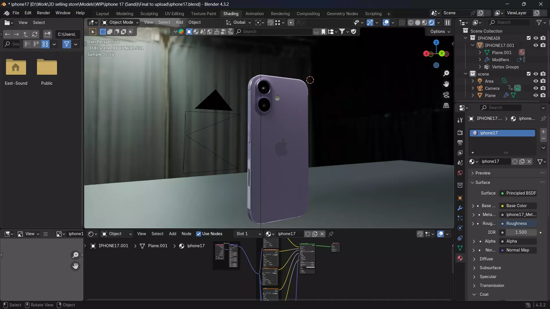
Task: Click Principled BSDF surface shader button
Action: tap(518, 193)
